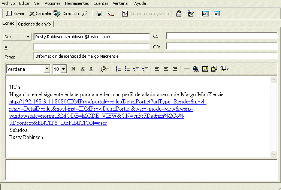Insert a numbered list

click(118, 69)
